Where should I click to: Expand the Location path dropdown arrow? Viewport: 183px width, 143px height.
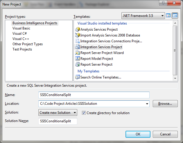click(147, 104)
